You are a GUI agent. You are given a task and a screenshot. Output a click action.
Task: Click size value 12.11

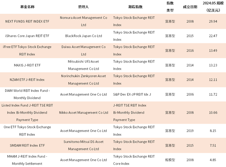pyautogui.click(x=213, y=80)
